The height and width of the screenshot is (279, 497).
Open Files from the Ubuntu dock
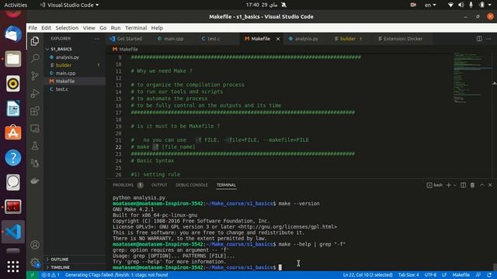pyautogui.click(x=13, y=59)
